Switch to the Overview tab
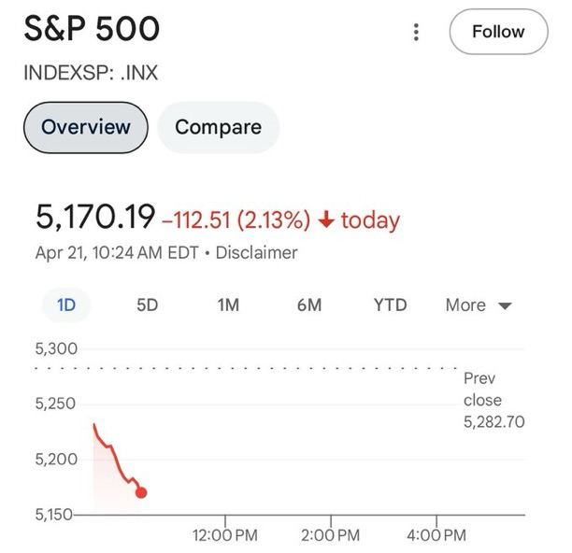 click(x=86, y=126)
